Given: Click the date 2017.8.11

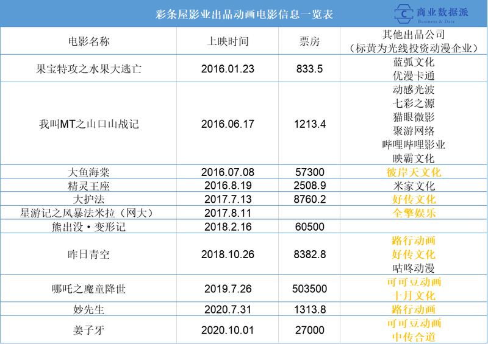Looking at the screenshot, I should click(228, 213).
